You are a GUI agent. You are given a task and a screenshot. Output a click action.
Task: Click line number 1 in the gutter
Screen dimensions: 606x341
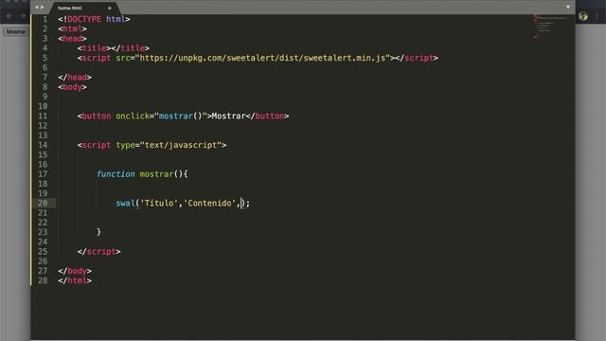click(x=45, y=19)
